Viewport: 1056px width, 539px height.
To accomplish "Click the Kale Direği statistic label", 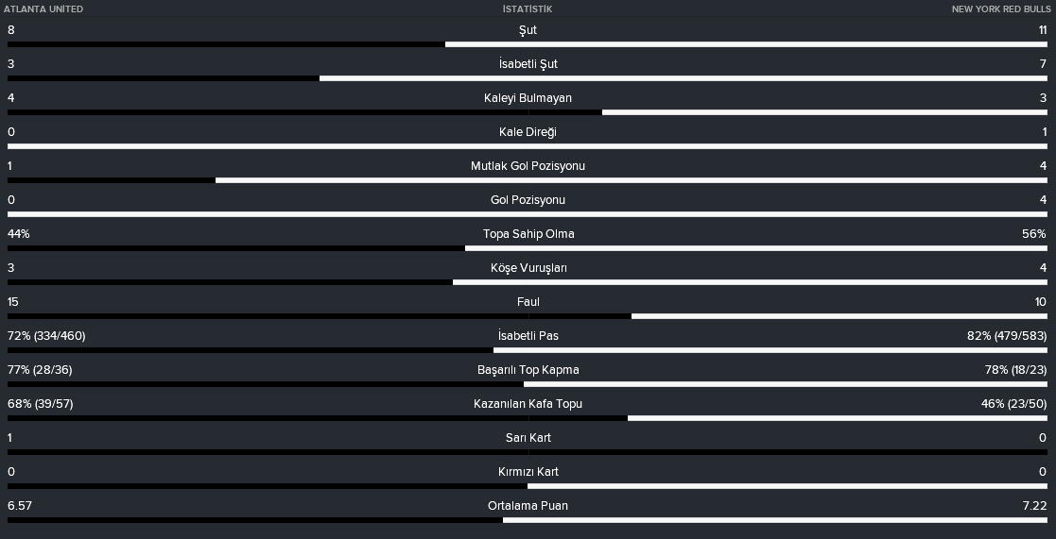I will coord(528,132).
